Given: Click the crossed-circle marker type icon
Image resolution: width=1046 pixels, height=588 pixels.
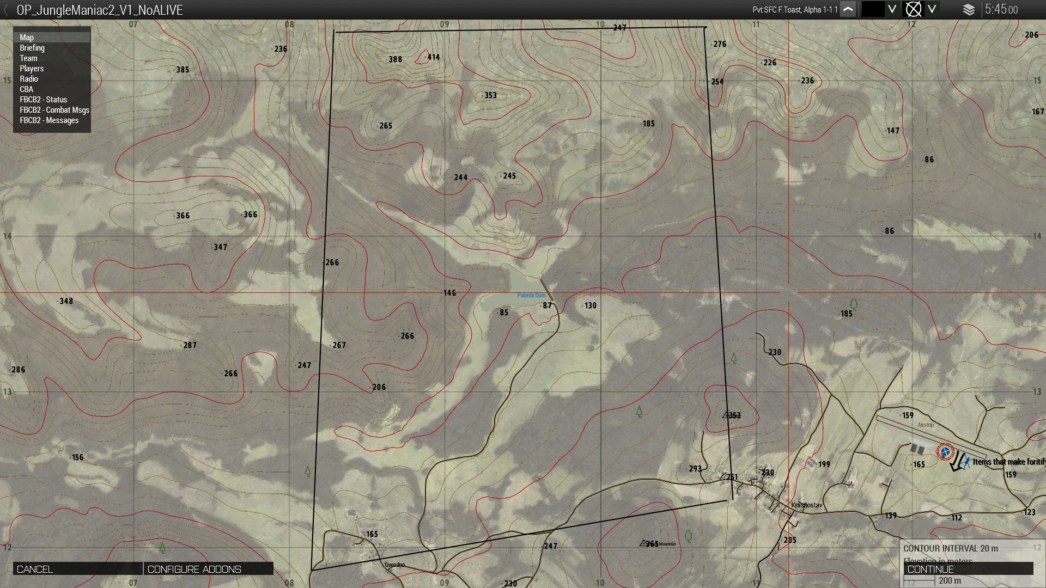Looking at the screenshot, I should coord(913,9).
